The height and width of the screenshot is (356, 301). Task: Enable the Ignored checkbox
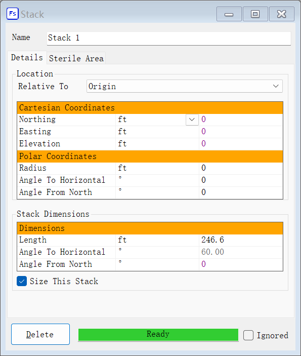[x=248, y=335]
